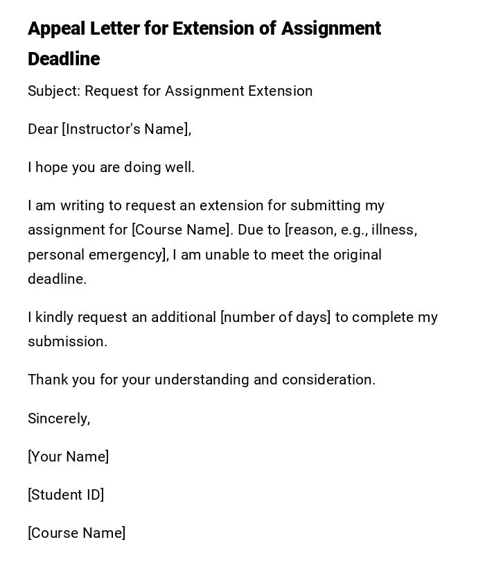The image size is (485, 576).
Task: Select the [Course Name] placeholder in the signature
Action: [x=76, y=533]
